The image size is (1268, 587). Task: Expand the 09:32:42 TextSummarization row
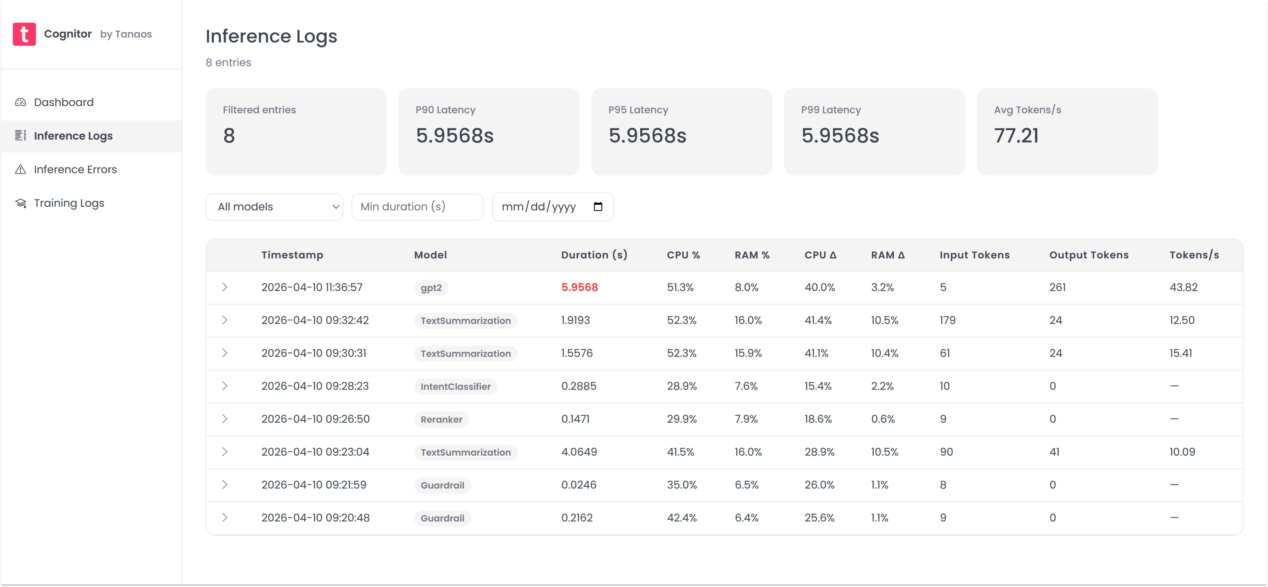(224, 320)
